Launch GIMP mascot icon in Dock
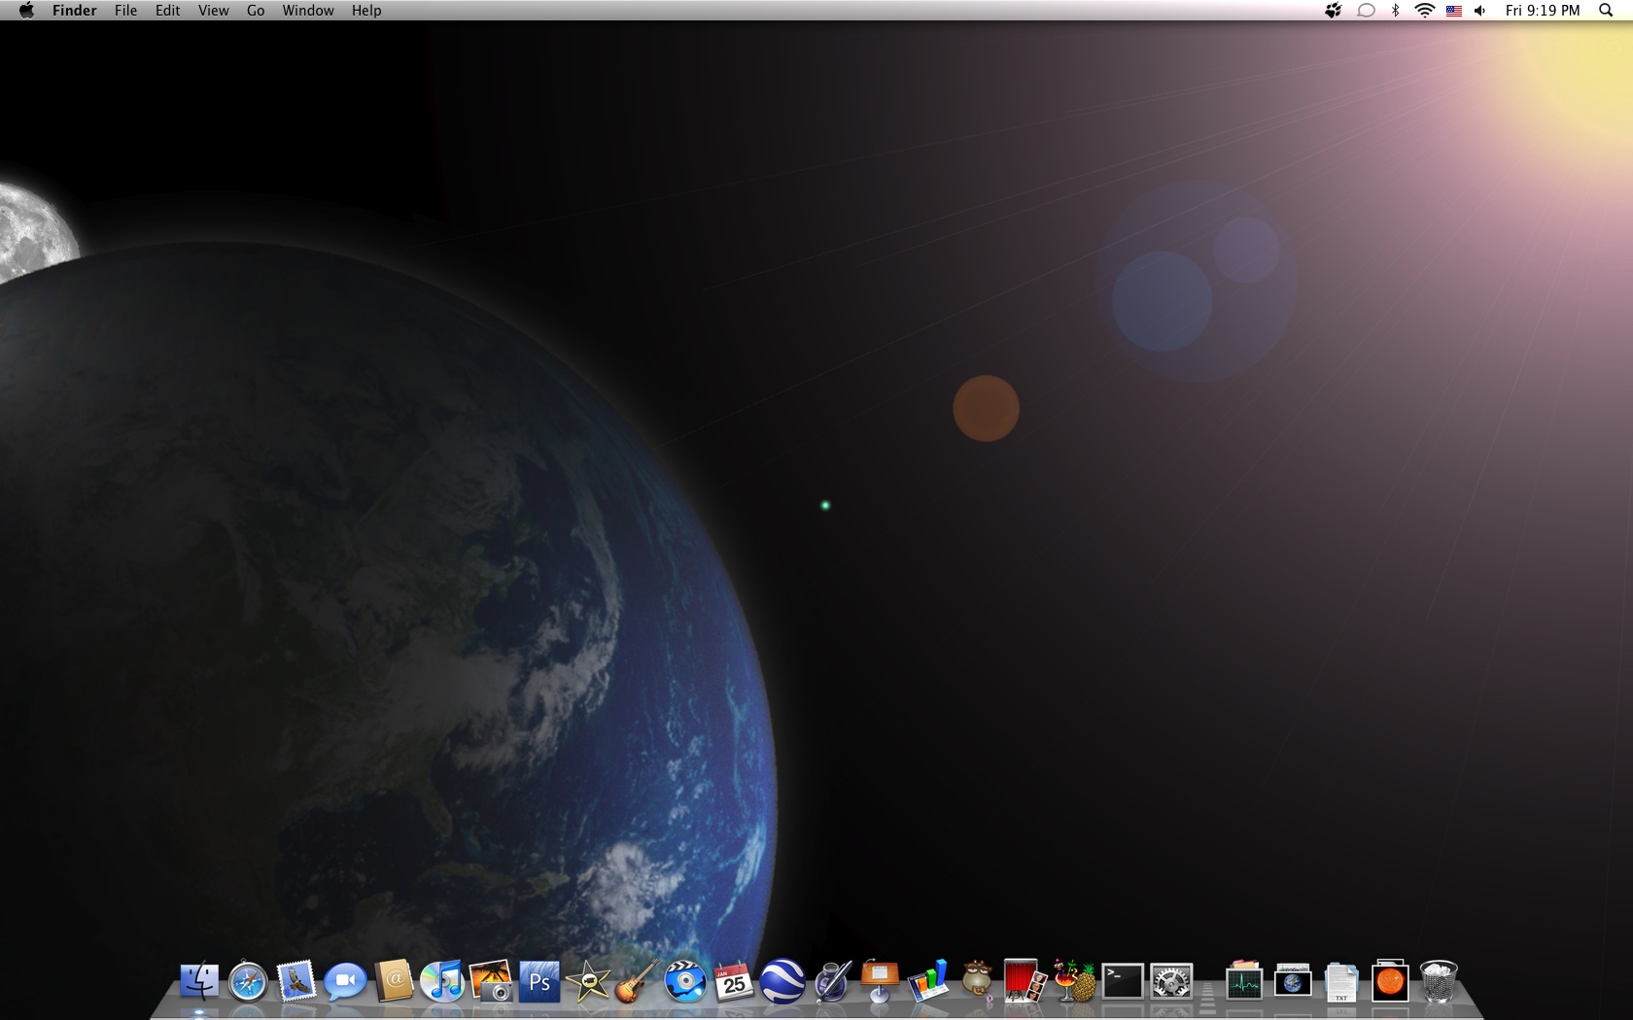 977,981
